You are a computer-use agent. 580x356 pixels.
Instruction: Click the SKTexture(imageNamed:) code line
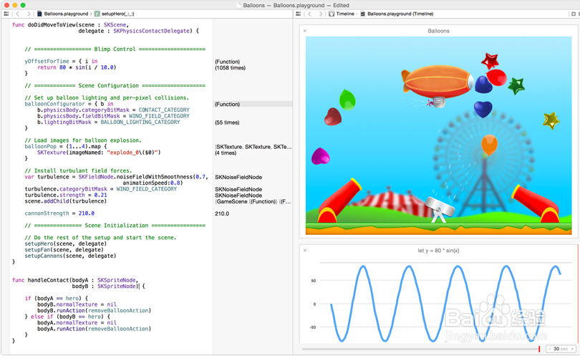tap(99, 153)
